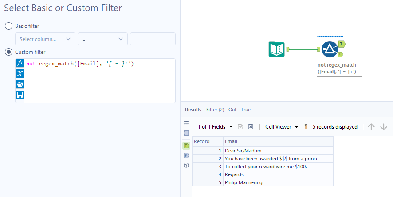This screenshot has height=197, width=393.
Task: Open the Cell Viewer menu
Action: point(281,127)
